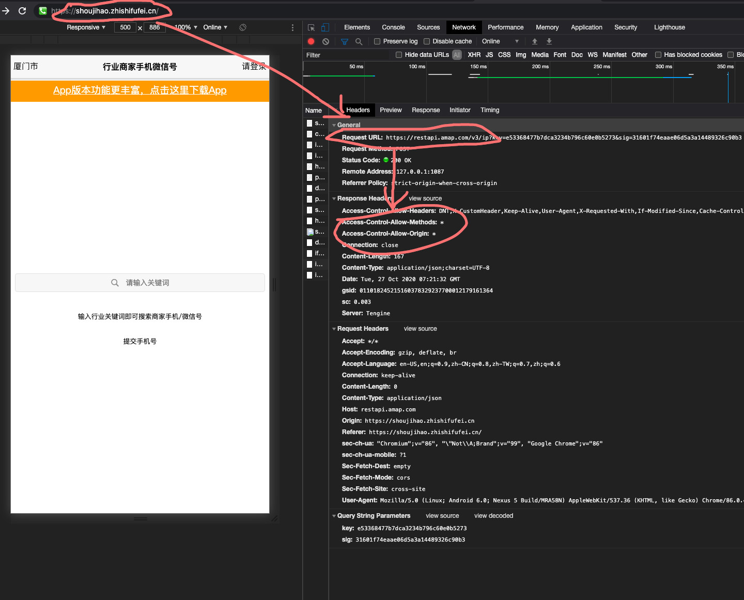
Task: Tick the Hide data URLs checkbox
Action: click(399, 55)
